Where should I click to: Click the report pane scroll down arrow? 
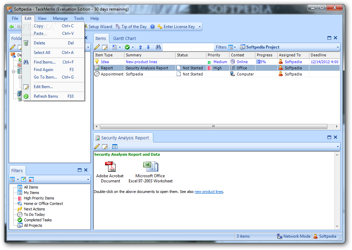(337, 226)
